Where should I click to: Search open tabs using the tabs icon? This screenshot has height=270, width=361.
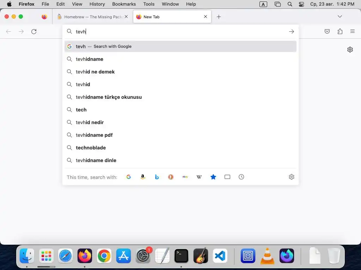[227, 177]
